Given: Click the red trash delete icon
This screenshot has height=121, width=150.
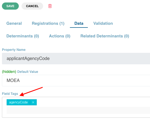Looking at the screenshot, I should point(50,6).
